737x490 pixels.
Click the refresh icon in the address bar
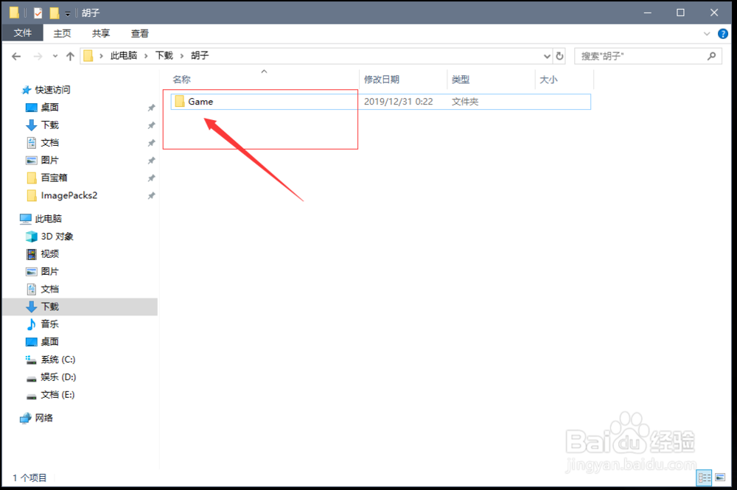point(559,56)
